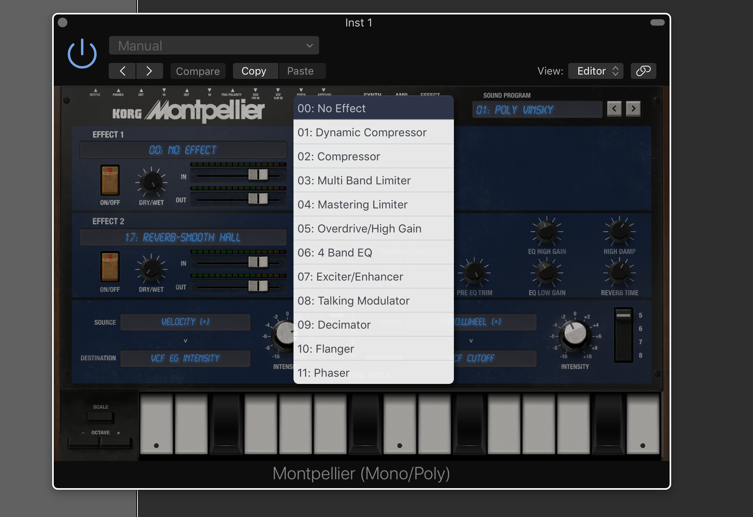
Task: Turn the Effect 1 DRY/WET knob
Action: tap(151, 182)
